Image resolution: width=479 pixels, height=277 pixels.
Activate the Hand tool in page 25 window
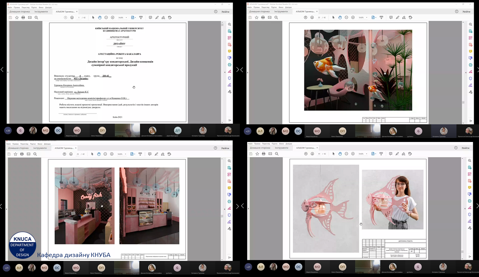[x=99, y=154]
